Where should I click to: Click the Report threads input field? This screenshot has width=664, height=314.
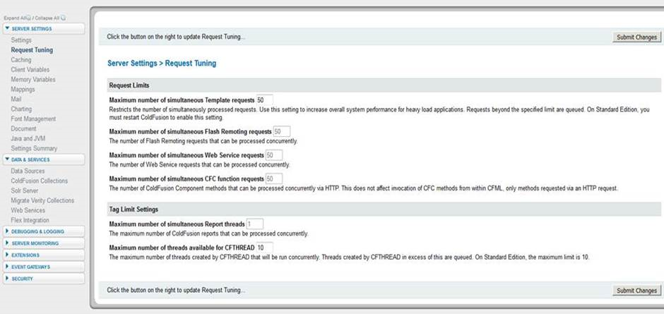click(x=254, y=224)
